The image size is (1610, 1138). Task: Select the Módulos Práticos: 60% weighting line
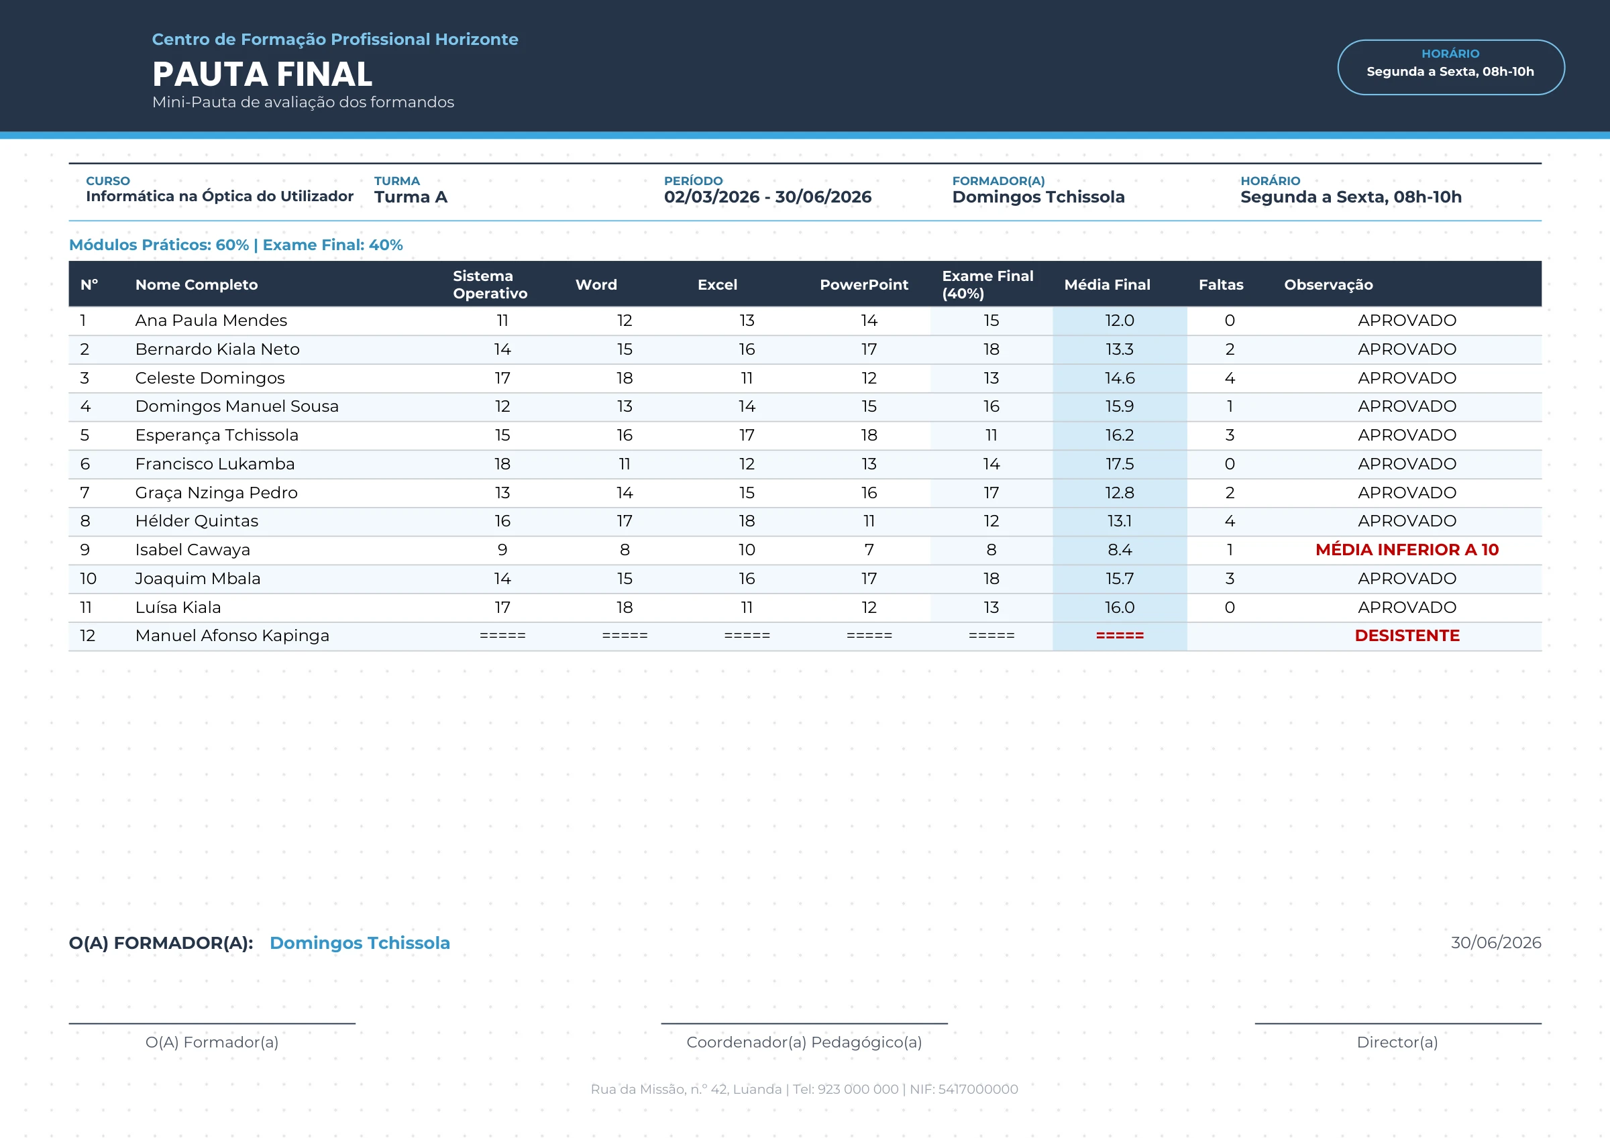coord(235,245)
